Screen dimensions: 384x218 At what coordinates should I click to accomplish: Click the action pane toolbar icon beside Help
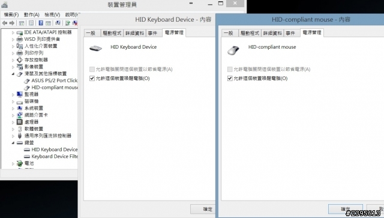[x=48, y=23]
